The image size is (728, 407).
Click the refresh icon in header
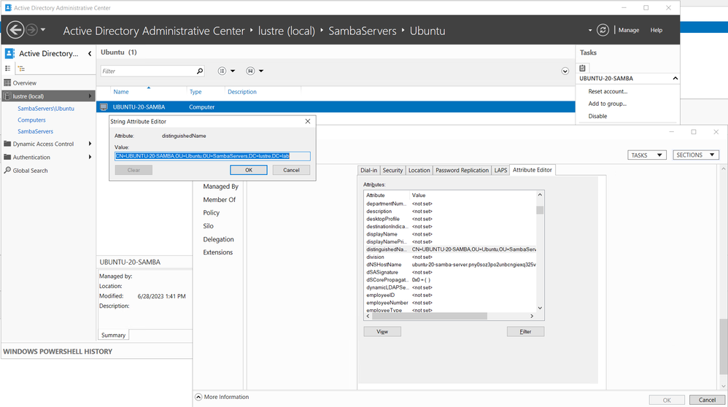[603, 30]
